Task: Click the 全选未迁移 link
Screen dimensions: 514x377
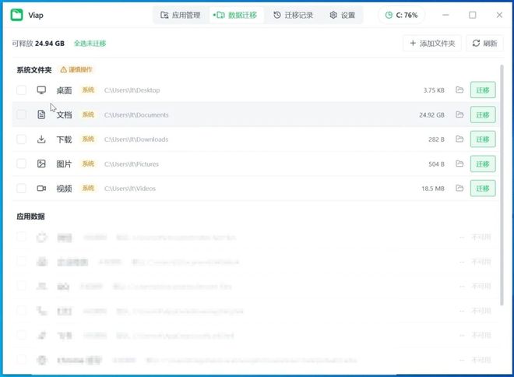Action: click(90, 44)
